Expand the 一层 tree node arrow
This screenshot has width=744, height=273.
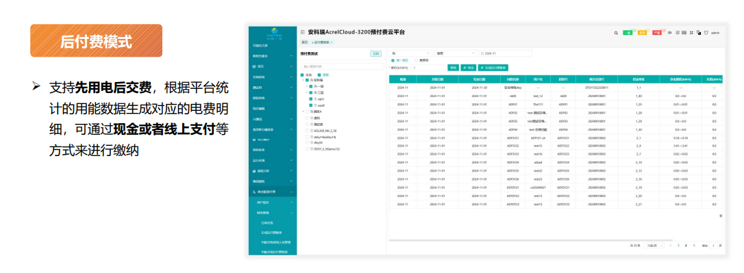pos(306,87)
